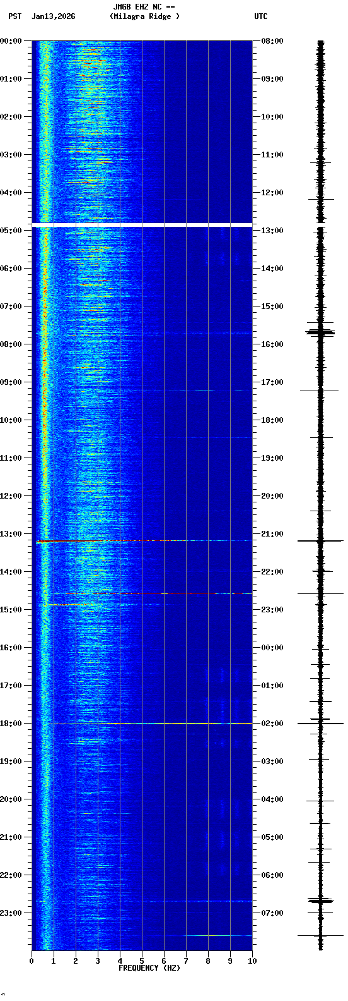Click the 10 Hz frequency tick label
This screenshot has width=348, height=1001.
click(x=252, y=961)
